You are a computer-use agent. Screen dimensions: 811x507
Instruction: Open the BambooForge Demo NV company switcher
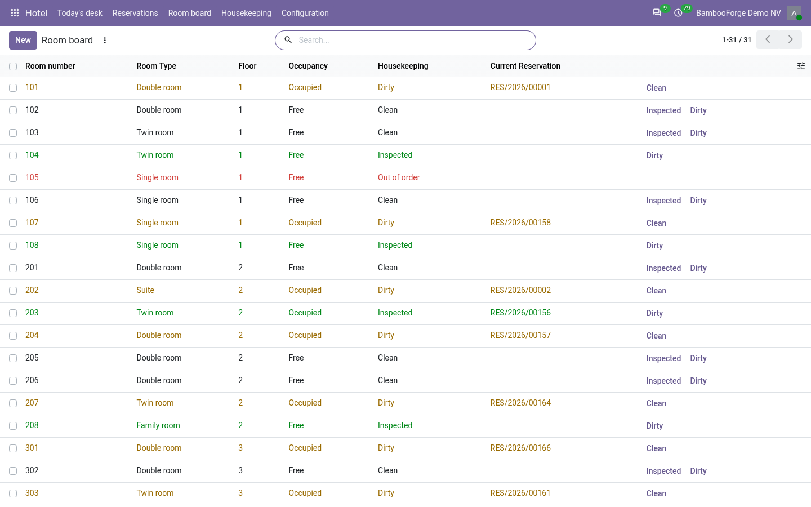tap(738, 13)
